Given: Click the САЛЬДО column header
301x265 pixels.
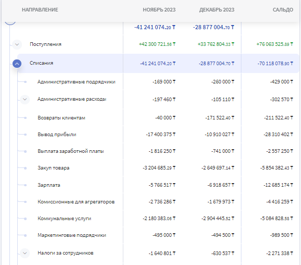Looking at the screenshot, I should point(283,10).
